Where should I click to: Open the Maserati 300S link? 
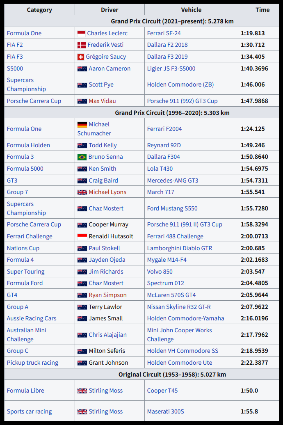point(165,412)
